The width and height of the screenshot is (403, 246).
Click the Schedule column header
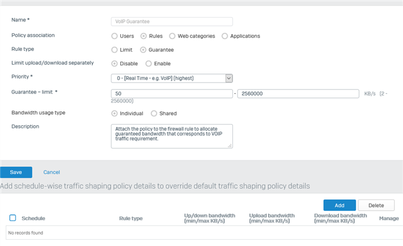point(33,218)
